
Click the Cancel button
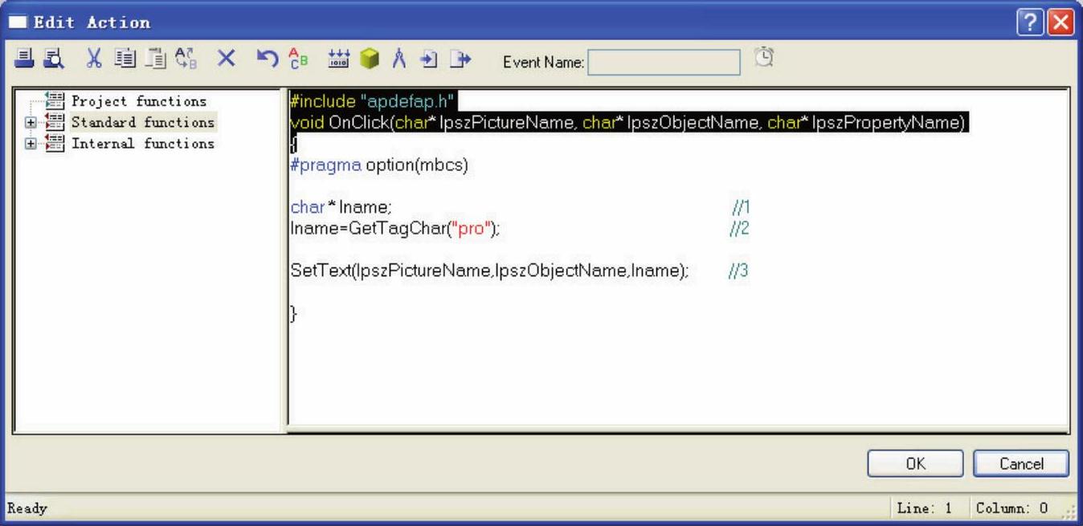click(1021, 463)
